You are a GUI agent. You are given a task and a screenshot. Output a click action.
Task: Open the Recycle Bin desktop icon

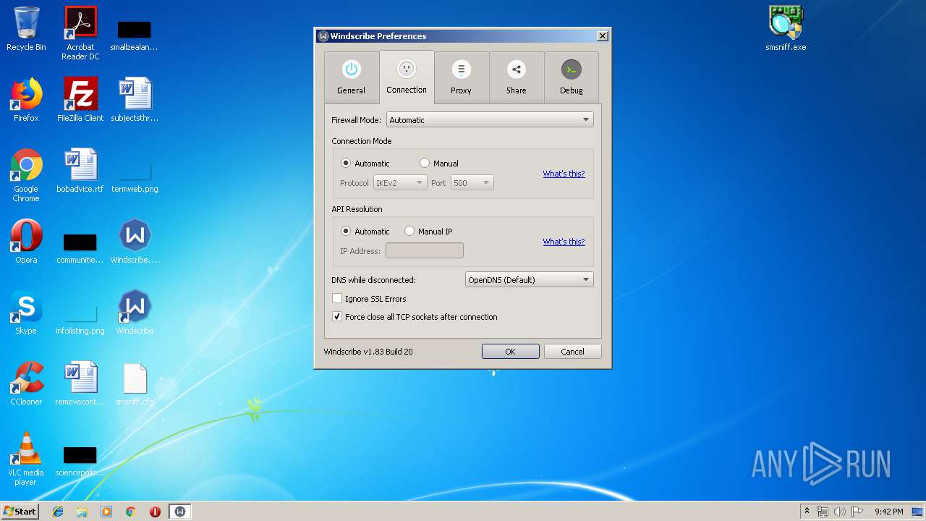click(x=26, y=30)
